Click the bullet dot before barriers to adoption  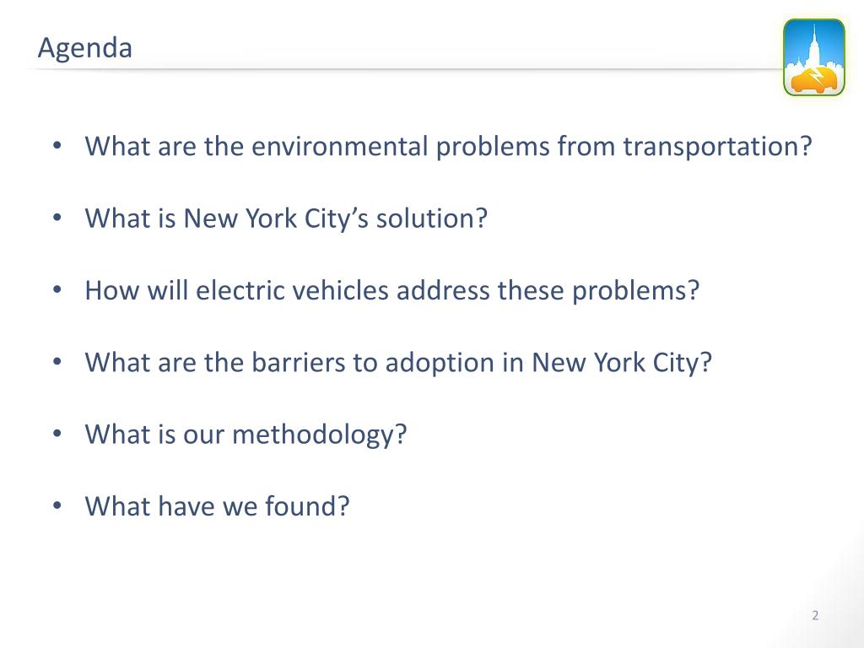[57, 362]
